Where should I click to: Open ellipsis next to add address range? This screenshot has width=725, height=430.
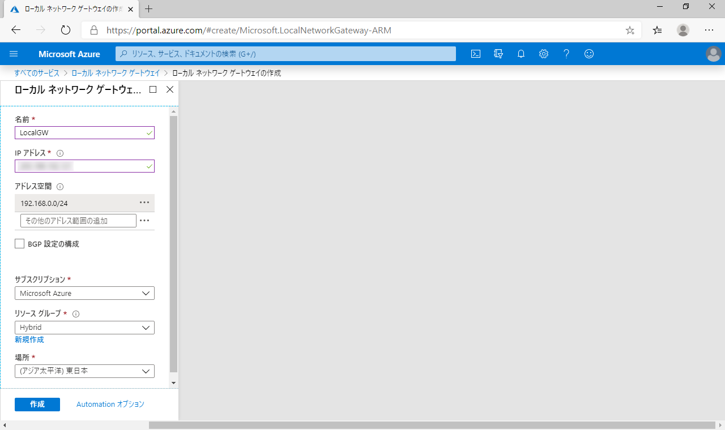(x=144, y=221)
